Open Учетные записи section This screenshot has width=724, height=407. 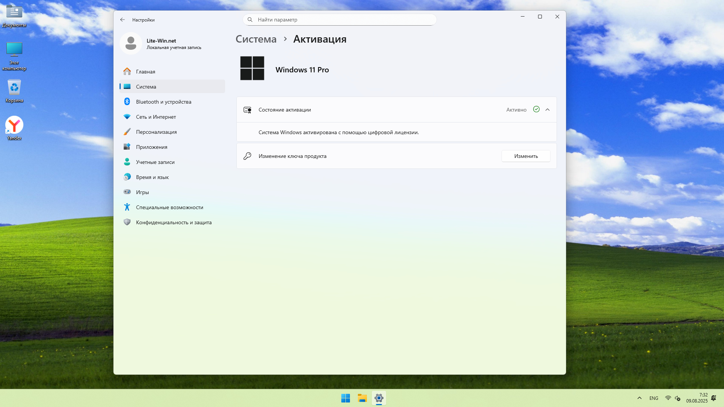[x=155, y=162]
